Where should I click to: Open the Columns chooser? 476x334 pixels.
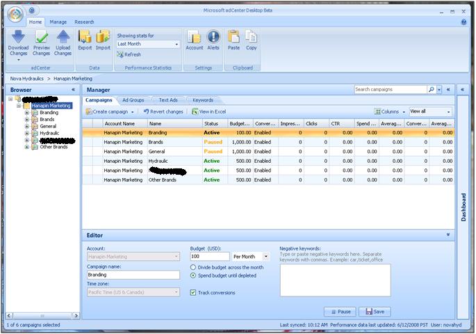389,111
